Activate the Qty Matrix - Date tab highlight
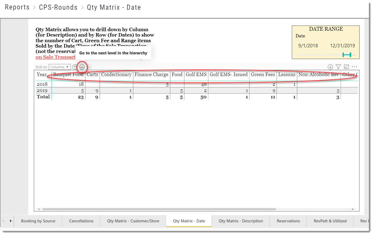This screenshot has width=373, height=235. (189, 221)
